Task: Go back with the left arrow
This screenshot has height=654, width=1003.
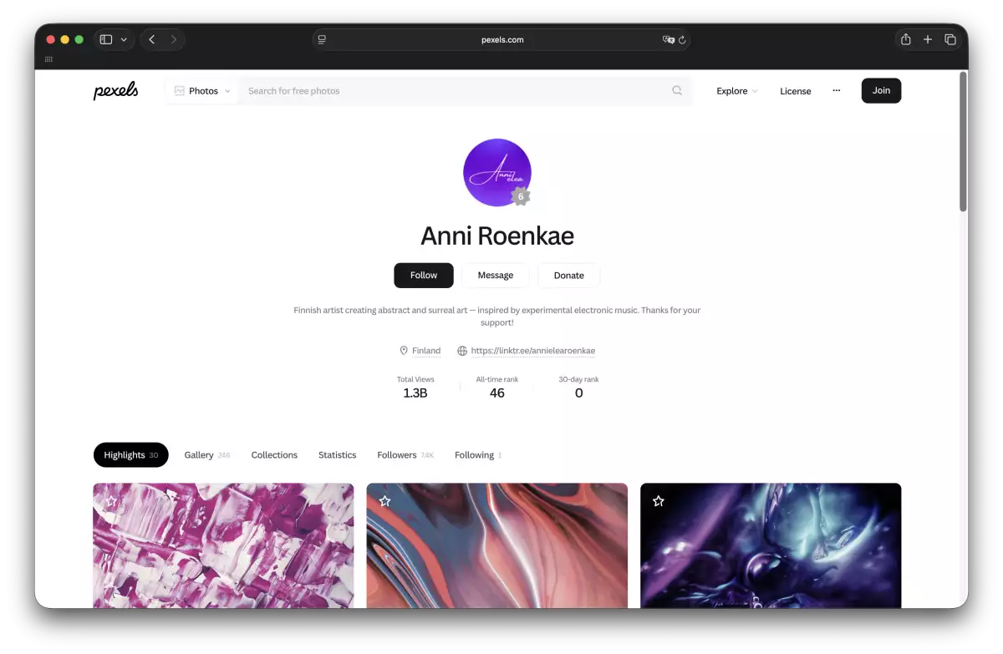Action: coord(151,39)
